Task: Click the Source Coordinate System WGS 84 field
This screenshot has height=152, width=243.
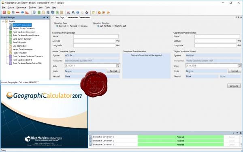Action: click(92, 56)
